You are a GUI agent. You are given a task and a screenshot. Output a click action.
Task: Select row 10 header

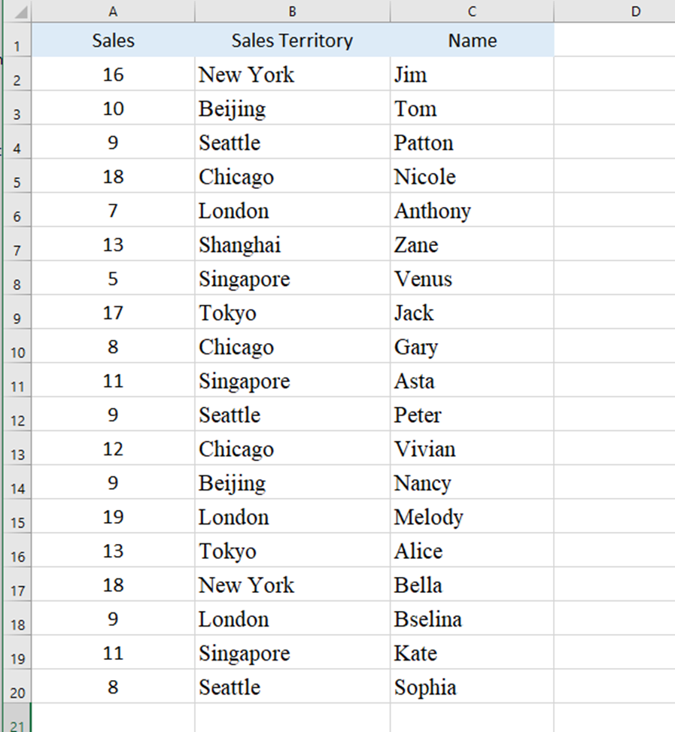tap(17, 346)
